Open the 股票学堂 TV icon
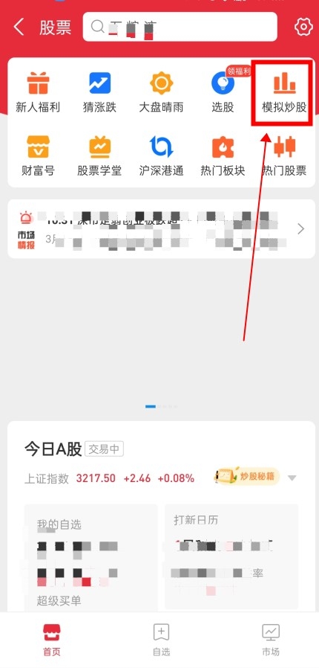This screenshot has width=319, height=668. (x=99, y=147)
